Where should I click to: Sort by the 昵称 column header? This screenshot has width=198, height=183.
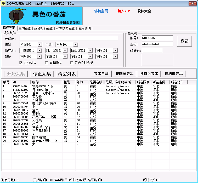(x=47, y=82)
